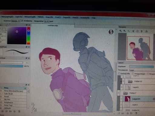Enable the Lindungi Alfa checkbox
The width and height of the screenshot is (155, 116).
(x=119, y=73)
